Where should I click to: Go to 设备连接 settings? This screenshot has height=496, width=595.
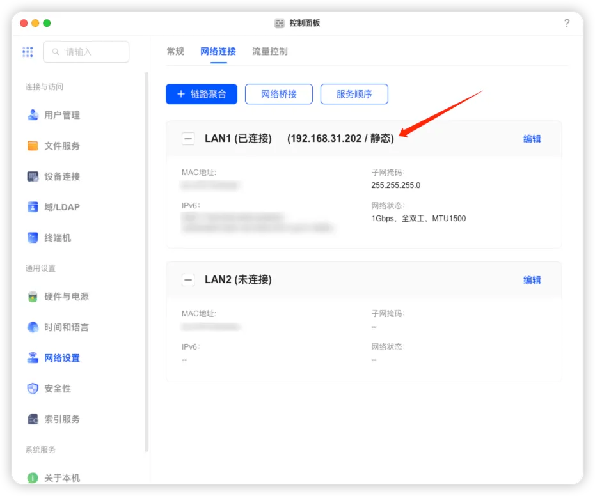coord(62,176)
